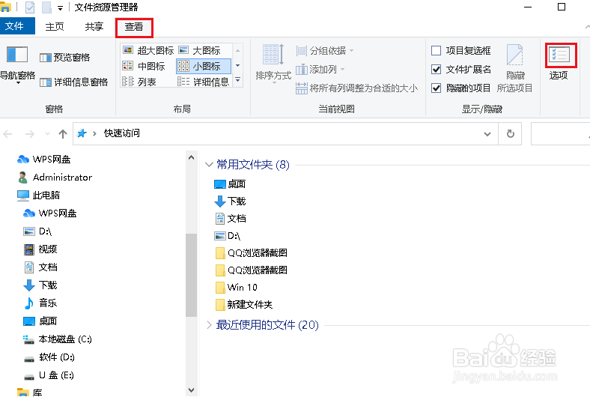Expand the 最近使用的文件 (20) group
This screenshot has width=590, height=397.
209,325
